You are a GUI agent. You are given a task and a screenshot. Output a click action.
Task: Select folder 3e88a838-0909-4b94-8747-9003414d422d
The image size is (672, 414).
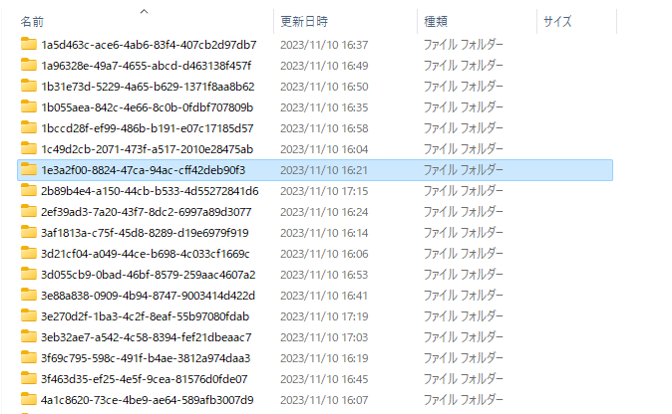coord(148,296)
